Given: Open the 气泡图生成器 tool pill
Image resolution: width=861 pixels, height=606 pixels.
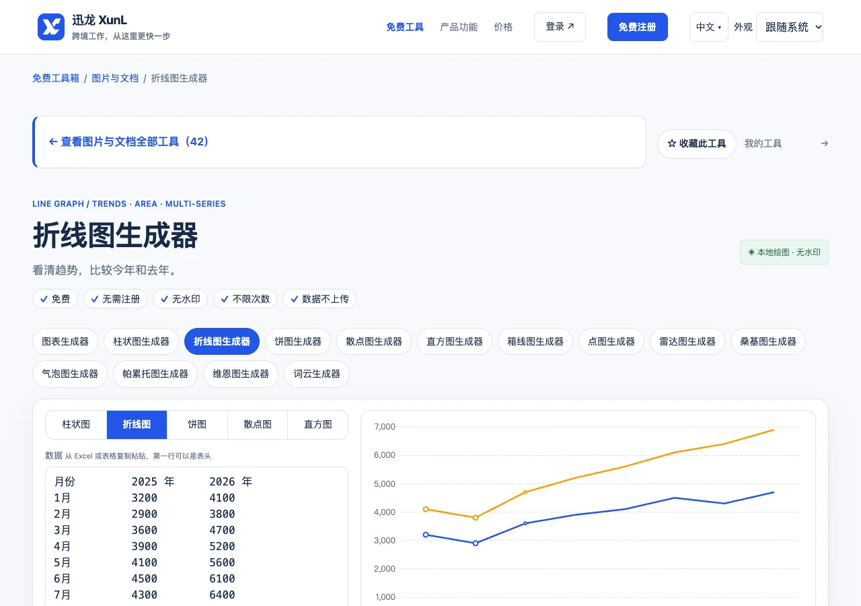Looking at the screenshot, I should coord(70,374).
